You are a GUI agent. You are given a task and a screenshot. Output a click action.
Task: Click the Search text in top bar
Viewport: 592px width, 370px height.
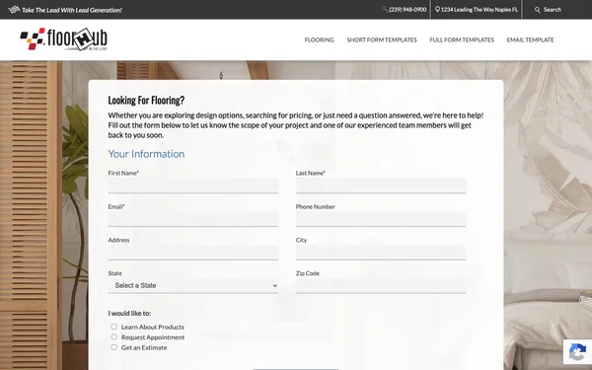553,10
